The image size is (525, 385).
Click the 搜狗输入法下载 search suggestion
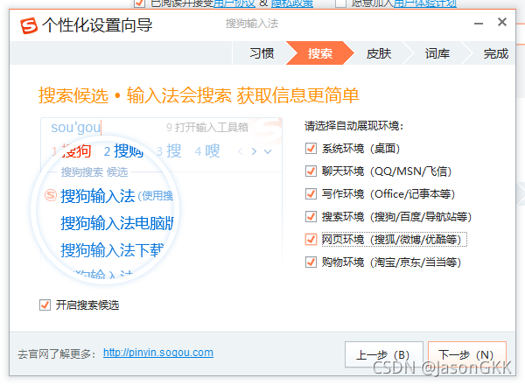point(112,249)
